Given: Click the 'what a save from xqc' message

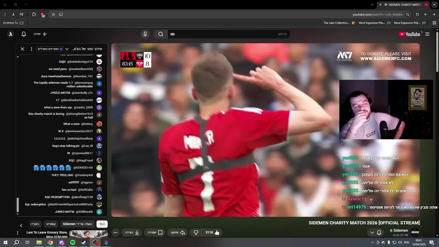Looking at the screenshot, I should pos(58,107).
